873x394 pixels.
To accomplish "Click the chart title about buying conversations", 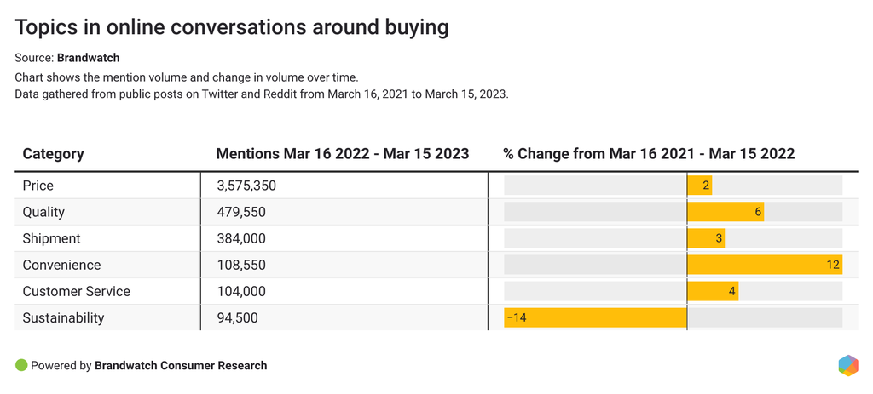I will [232, 27].
